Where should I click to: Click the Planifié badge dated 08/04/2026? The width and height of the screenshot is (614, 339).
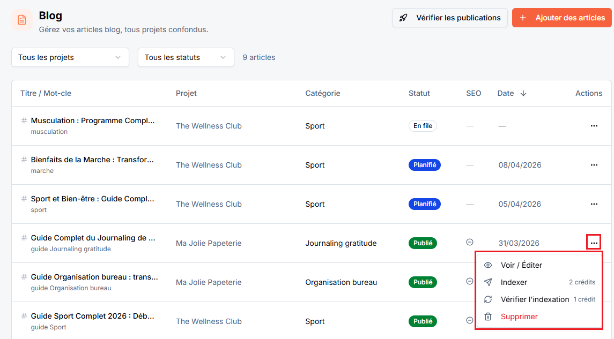click(x=425, y=165)
